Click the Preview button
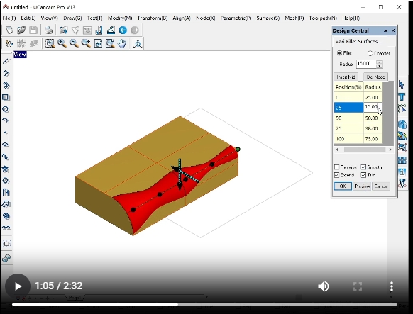 click(x=362, y=186)
